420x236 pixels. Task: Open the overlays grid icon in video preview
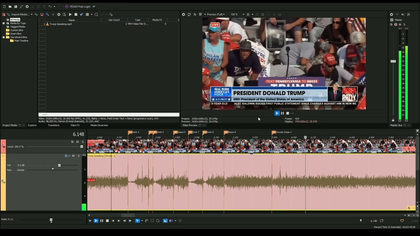coord(248,14)
